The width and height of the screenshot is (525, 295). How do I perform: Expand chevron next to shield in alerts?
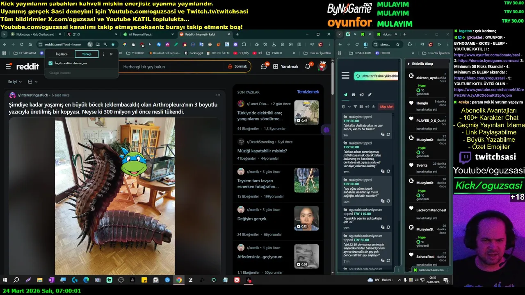pos(349,107)
